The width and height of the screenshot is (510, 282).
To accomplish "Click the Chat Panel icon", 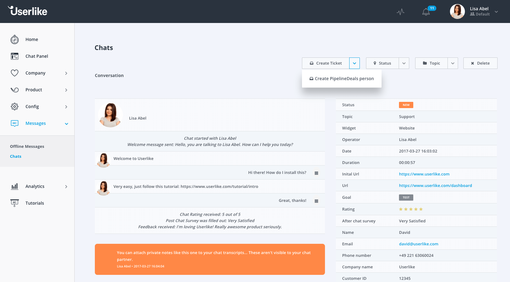I will tap(15, 56).
